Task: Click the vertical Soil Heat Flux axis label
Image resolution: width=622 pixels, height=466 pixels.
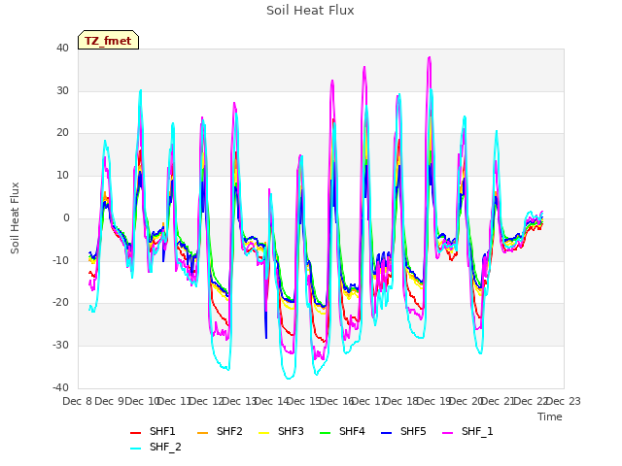Action: [15, 217]
